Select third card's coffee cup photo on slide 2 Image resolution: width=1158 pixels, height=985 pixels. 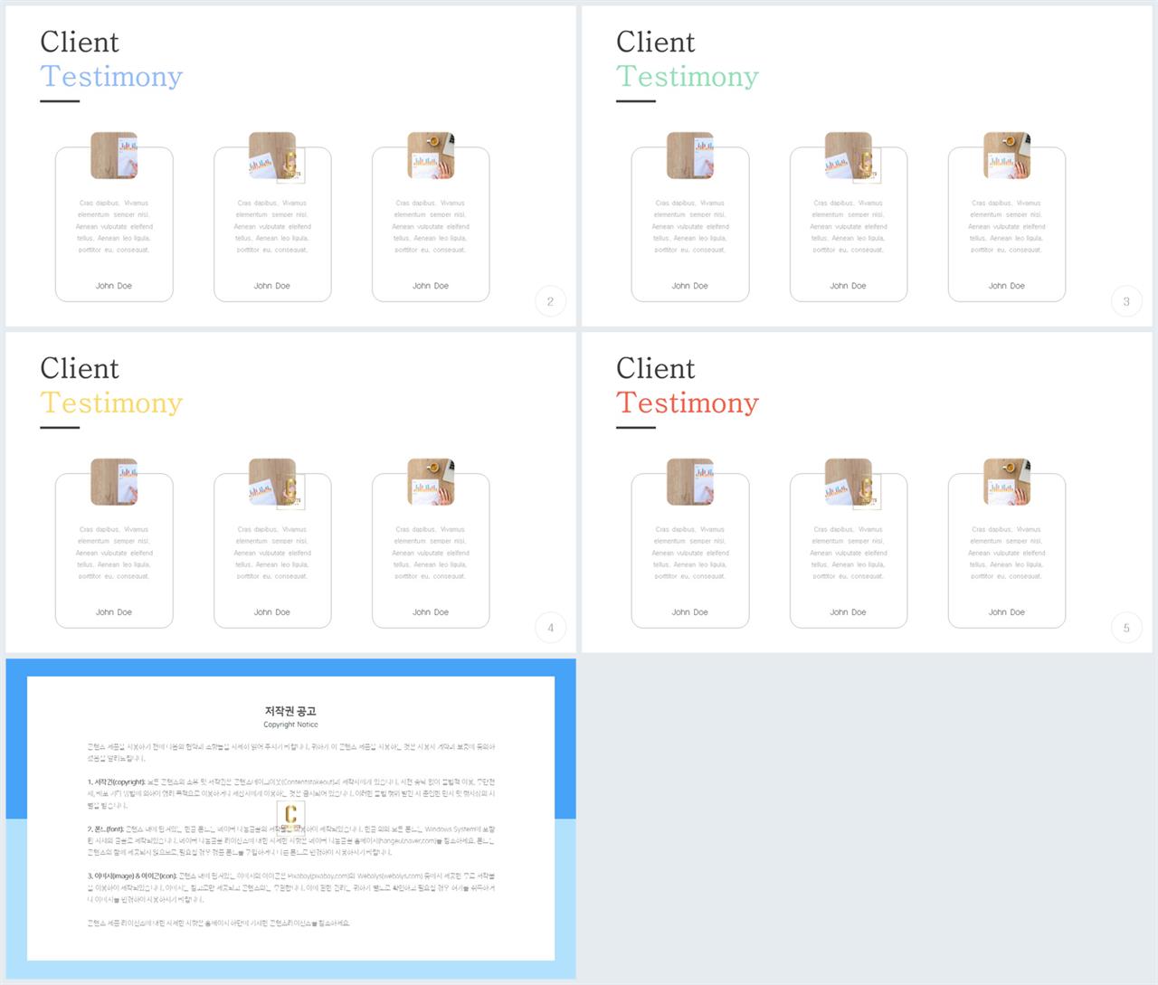431,156
